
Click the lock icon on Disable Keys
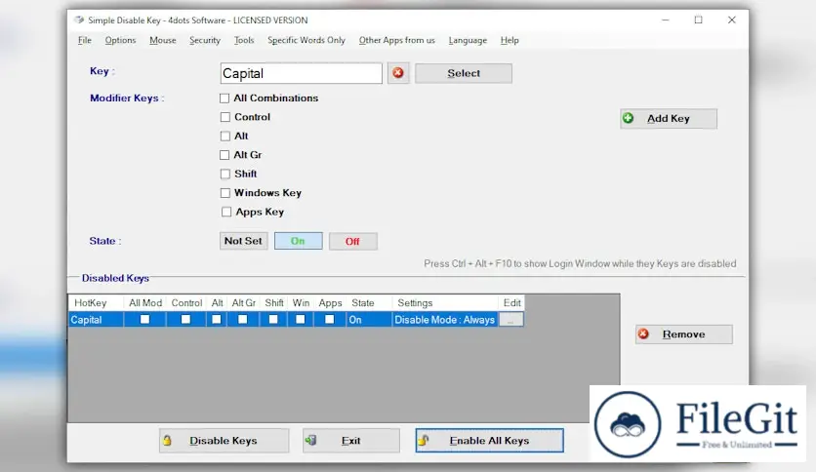pyautogui.click(x=167, y=440)
